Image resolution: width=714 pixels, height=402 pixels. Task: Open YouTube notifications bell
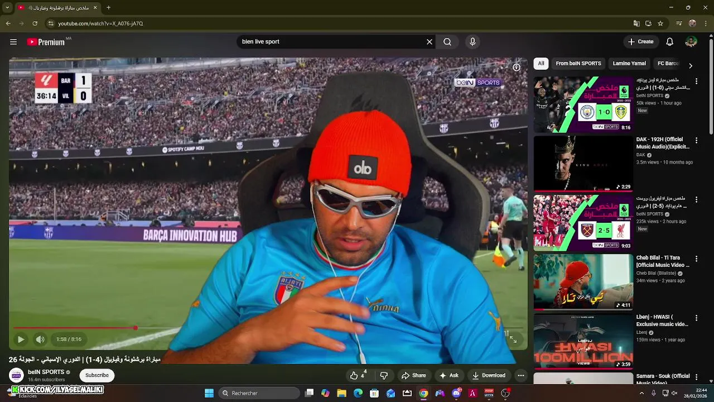670,42
